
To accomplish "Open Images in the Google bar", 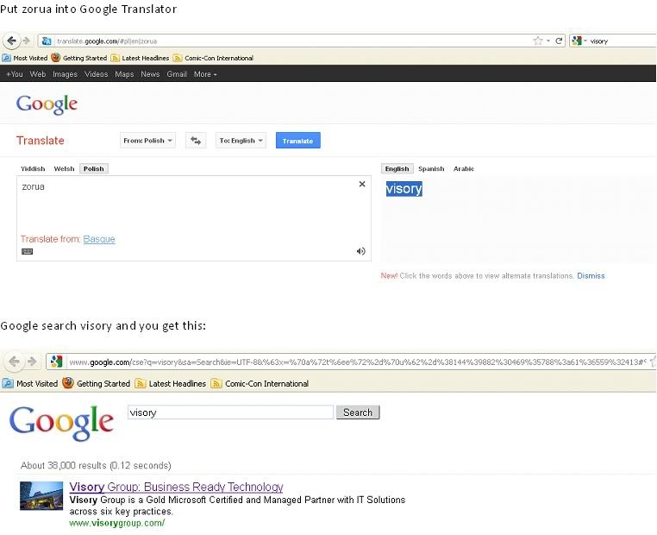I will (x=65, y=74).
